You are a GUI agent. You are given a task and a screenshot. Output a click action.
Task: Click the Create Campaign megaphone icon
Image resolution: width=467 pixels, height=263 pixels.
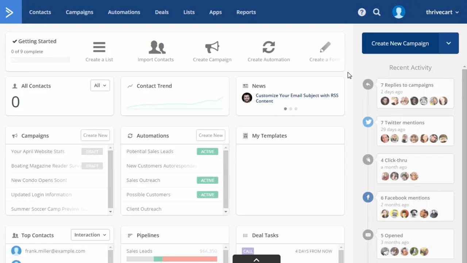pyautogui.click(x=212, y=47)
